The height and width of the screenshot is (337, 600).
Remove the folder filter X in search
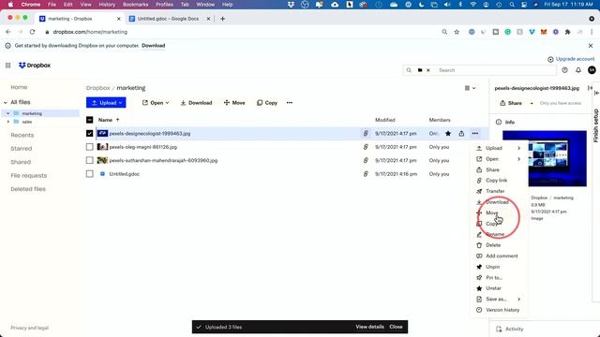(428, 70)
